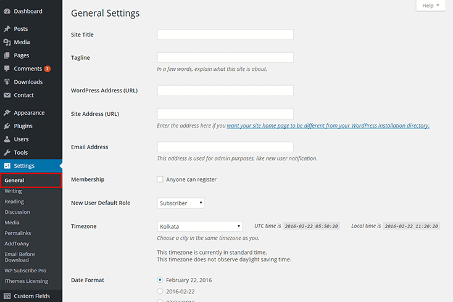Click the Appearance paintbrush icon
453x302 pixels.
pos(7,113)
